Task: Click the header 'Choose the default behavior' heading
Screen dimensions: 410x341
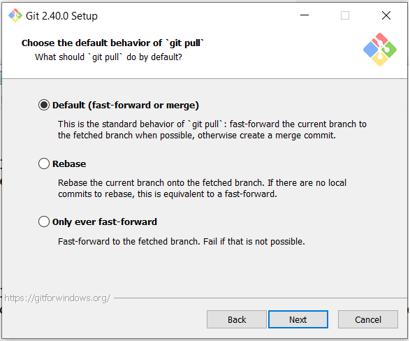Action: [112, 43]
